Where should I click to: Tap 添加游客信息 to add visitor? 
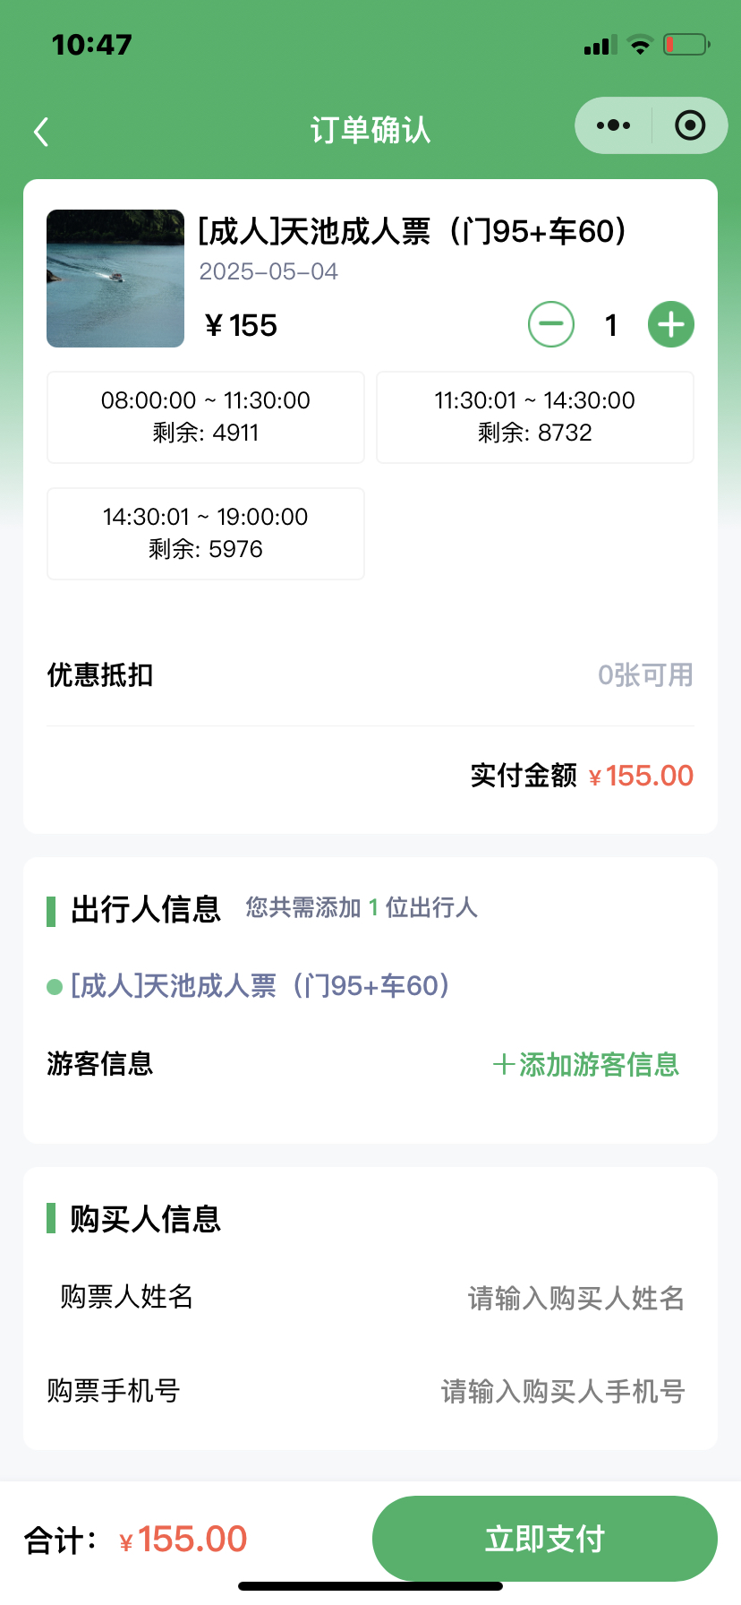pyautogui.click(x=586, y=1064)
